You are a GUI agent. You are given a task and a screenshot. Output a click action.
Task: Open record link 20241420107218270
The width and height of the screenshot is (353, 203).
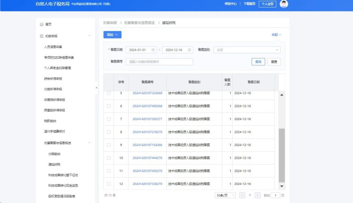point(147,132)
